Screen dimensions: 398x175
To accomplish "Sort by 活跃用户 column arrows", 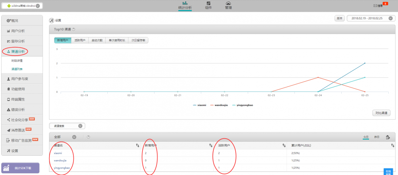I will (284, 145).
